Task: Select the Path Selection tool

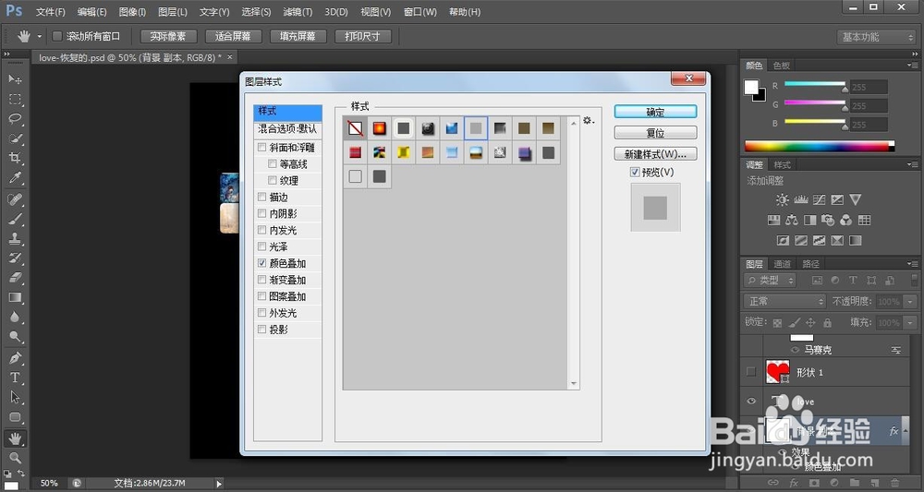Action: pyautogui.click(x=15, y=397)
